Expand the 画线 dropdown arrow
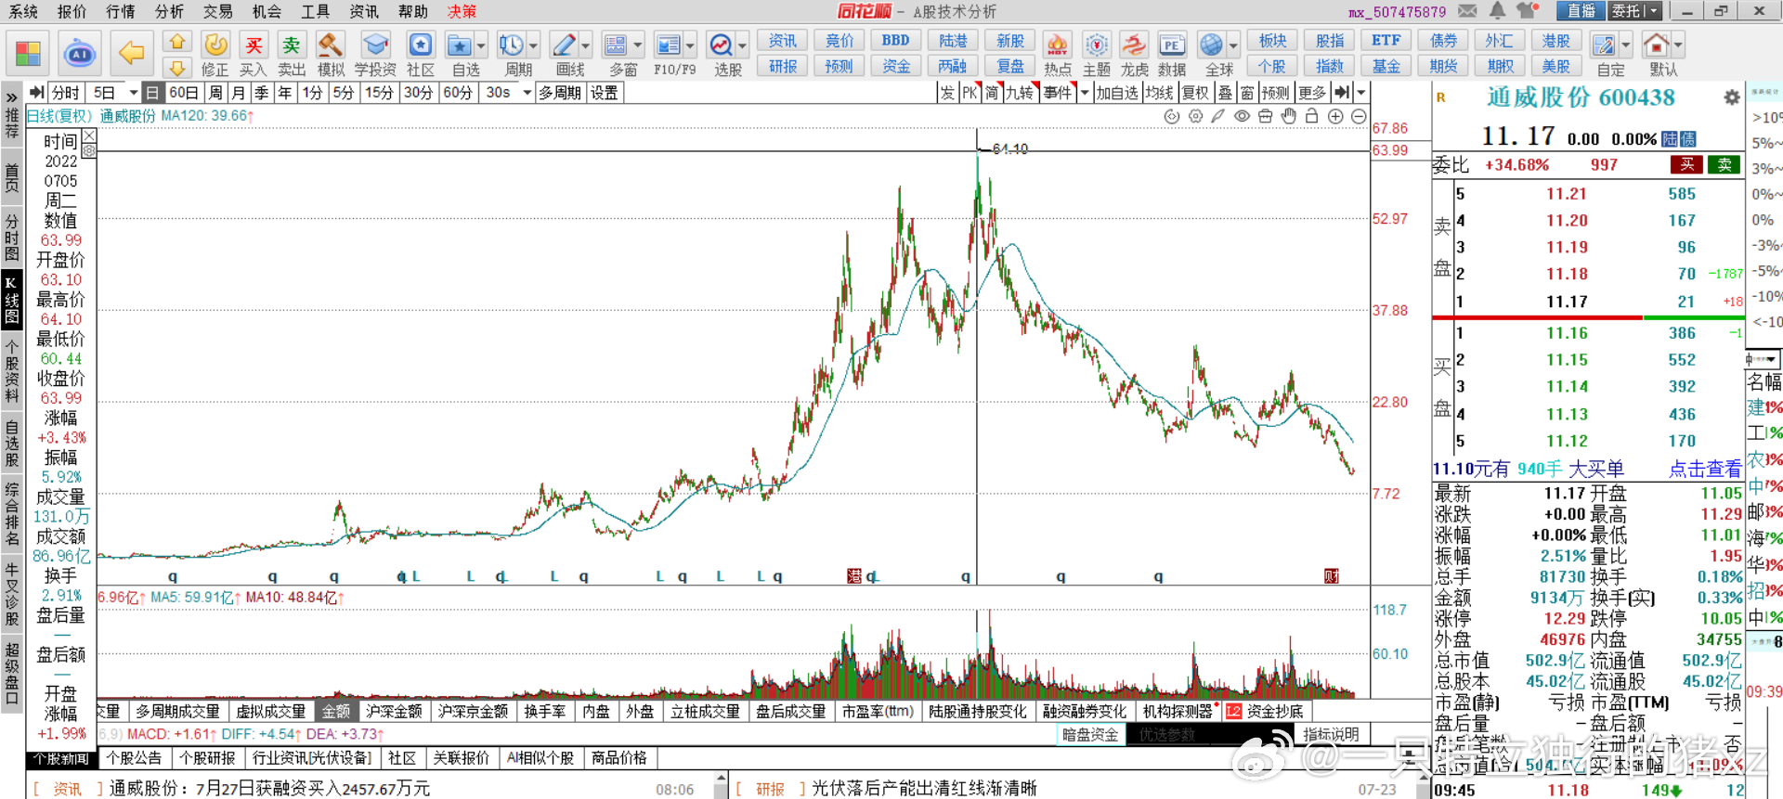1783x799 pixels. coord(586,45)
